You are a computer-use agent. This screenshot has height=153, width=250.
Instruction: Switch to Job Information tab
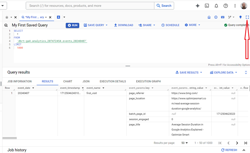pyautogui.click(x=19, y=81)
